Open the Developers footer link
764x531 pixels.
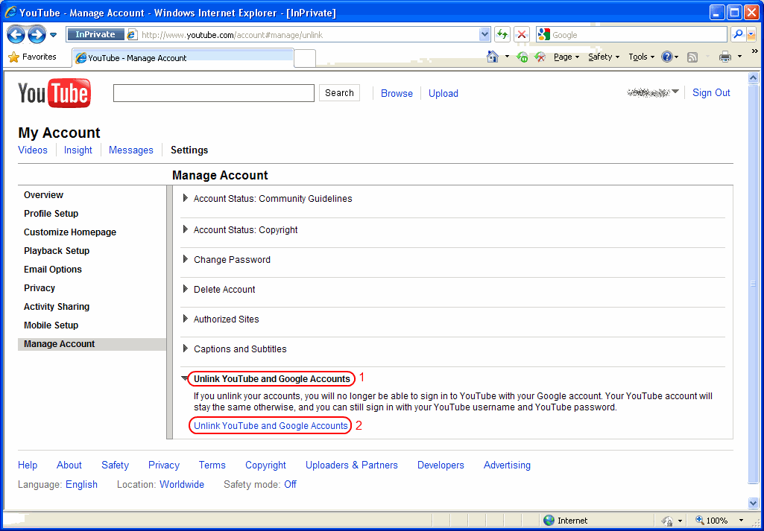pyautogui.click(x=441, y=465)
